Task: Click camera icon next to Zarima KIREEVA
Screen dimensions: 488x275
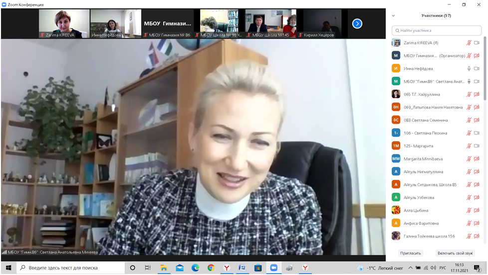Action: point(477,43)
